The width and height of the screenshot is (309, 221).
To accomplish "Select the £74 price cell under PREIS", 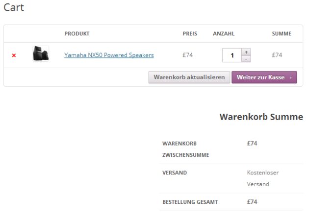I will pyautogui.click(x=187, y=55).
